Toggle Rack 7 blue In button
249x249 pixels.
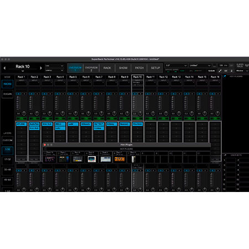coord(96,94)
